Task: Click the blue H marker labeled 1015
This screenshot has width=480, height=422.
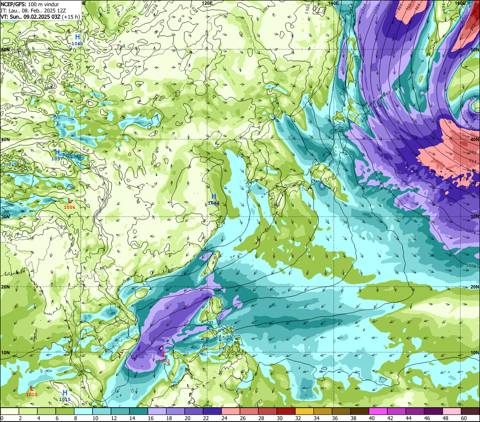Action: 65,393
